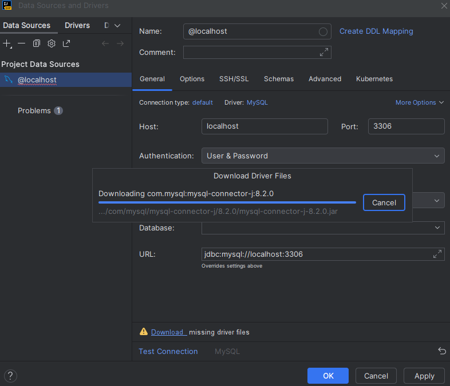Open help with the question mark
Viewport: 450px width, 386px height.
[x=10, y=376]
